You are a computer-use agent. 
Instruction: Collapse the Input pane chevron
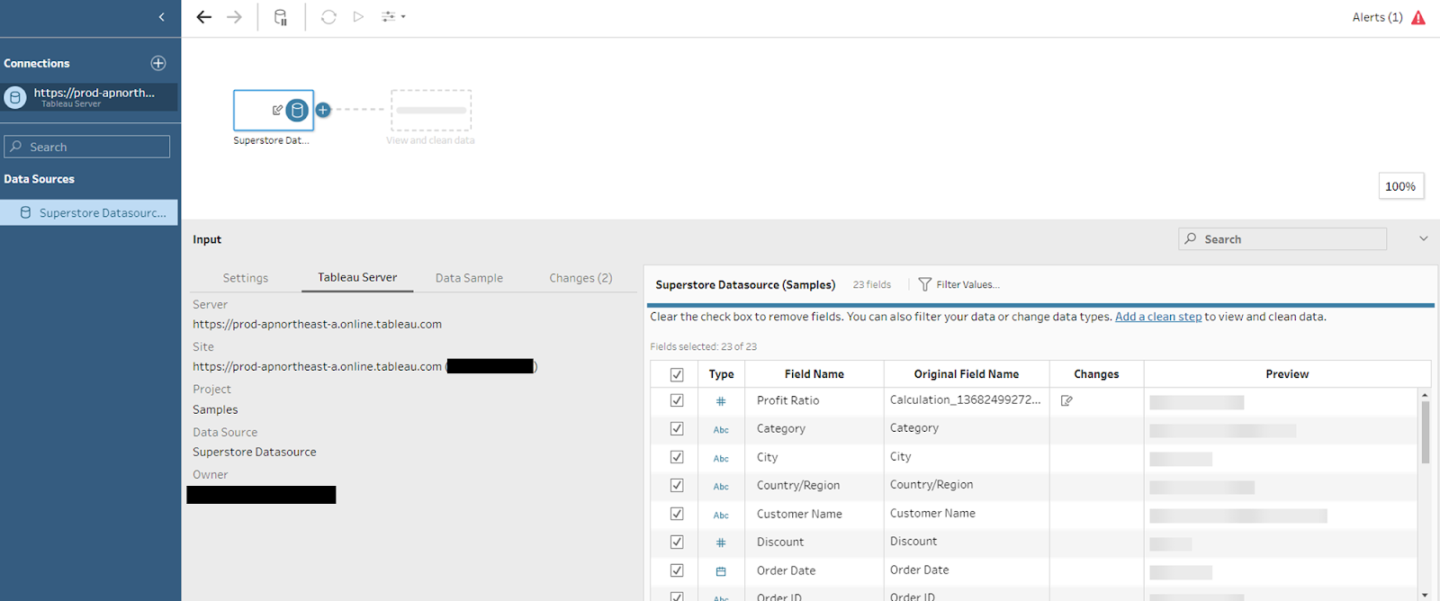1424,238
